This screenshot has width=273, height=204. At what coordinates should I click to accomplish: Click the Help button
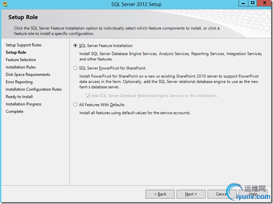253,194
